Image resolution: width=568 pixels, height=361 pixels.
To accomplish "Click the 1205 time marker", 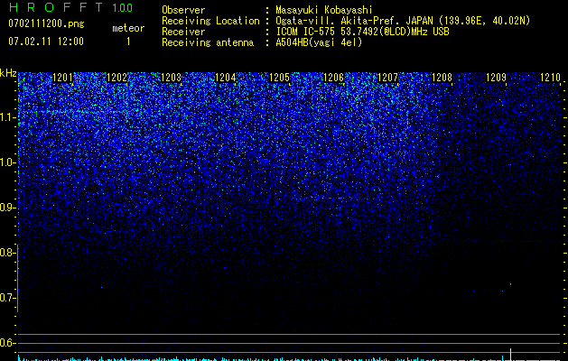I will (279, 78).
